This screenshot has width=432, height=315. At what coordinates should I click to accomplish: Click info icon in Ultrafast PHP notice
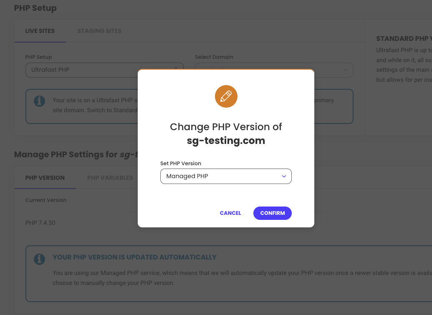tap(39, 101)
